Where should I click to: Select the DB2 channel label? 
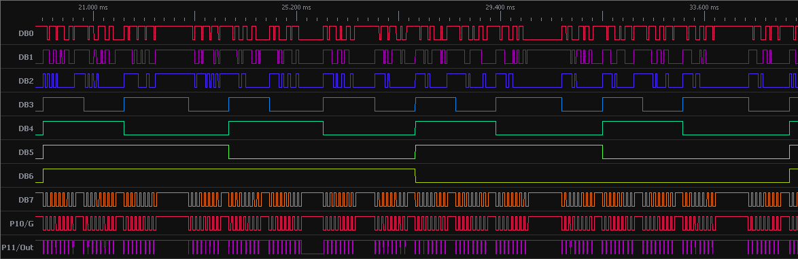pos(26,81)
